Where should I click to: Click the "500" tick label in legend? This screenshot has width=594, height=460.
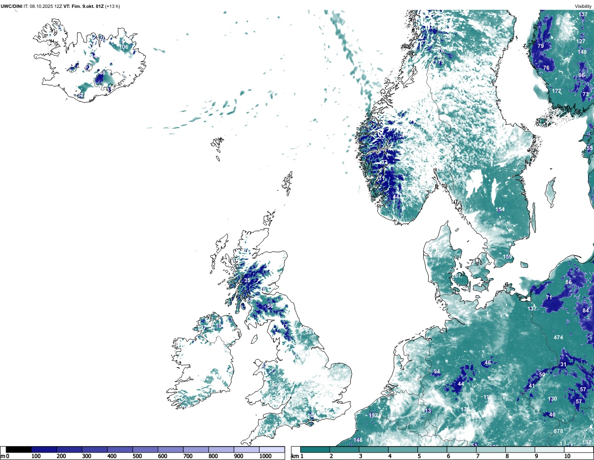[x=137, y=456]
